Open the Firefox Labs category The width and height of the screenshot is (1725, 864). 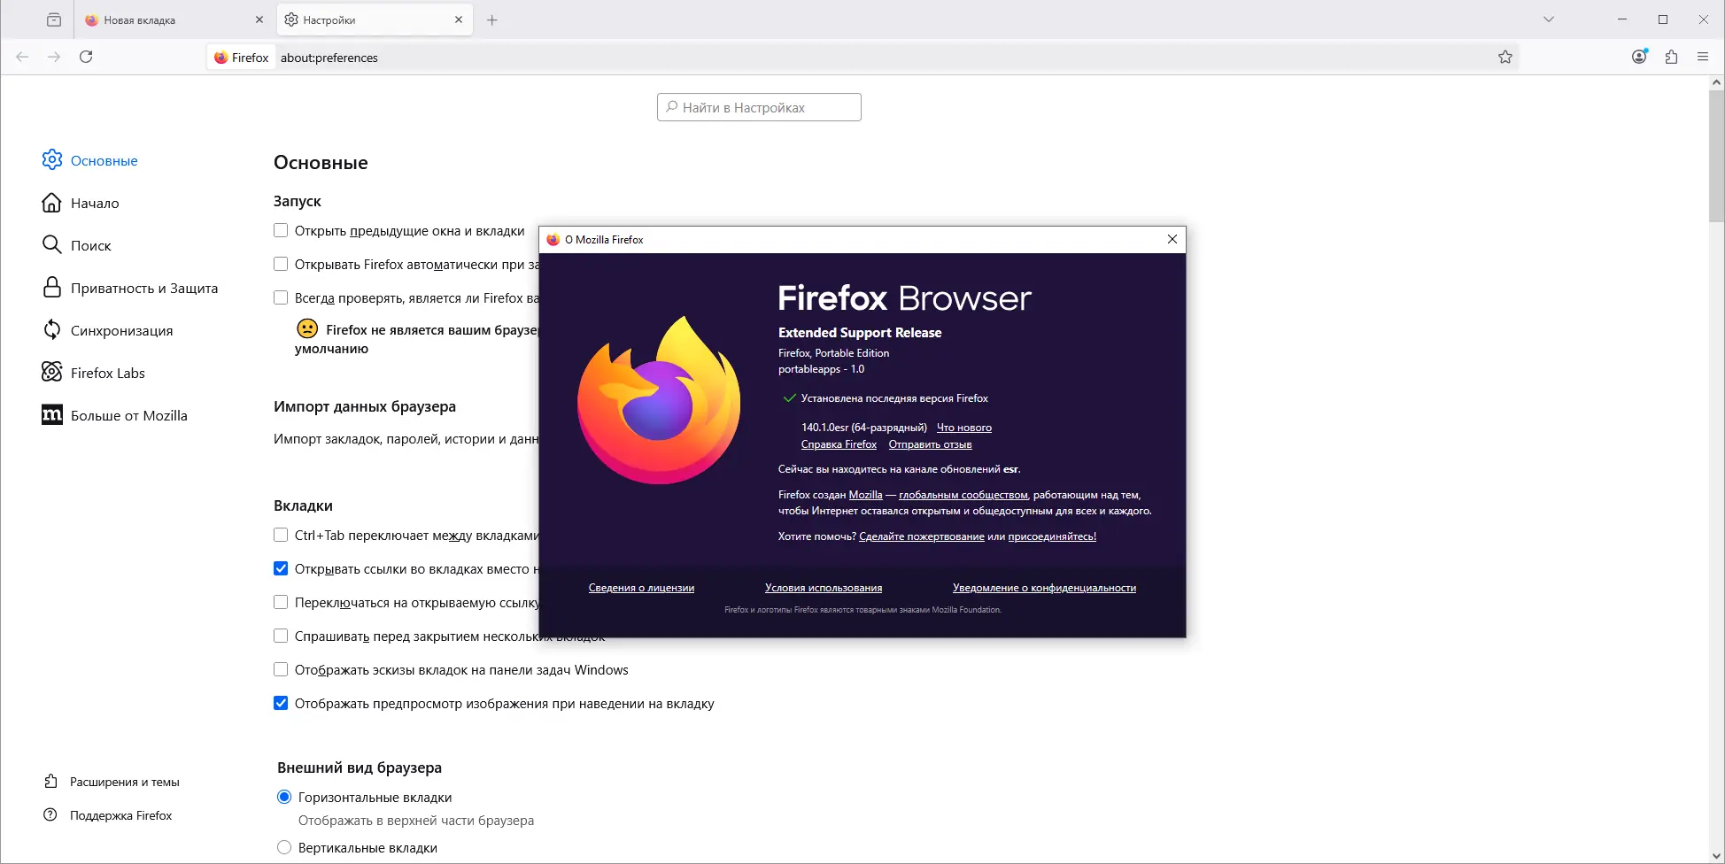click(93, 373)
